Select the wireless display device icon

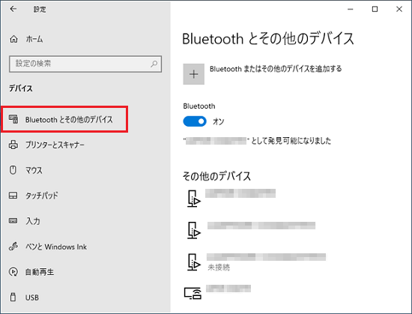(193, 293)
